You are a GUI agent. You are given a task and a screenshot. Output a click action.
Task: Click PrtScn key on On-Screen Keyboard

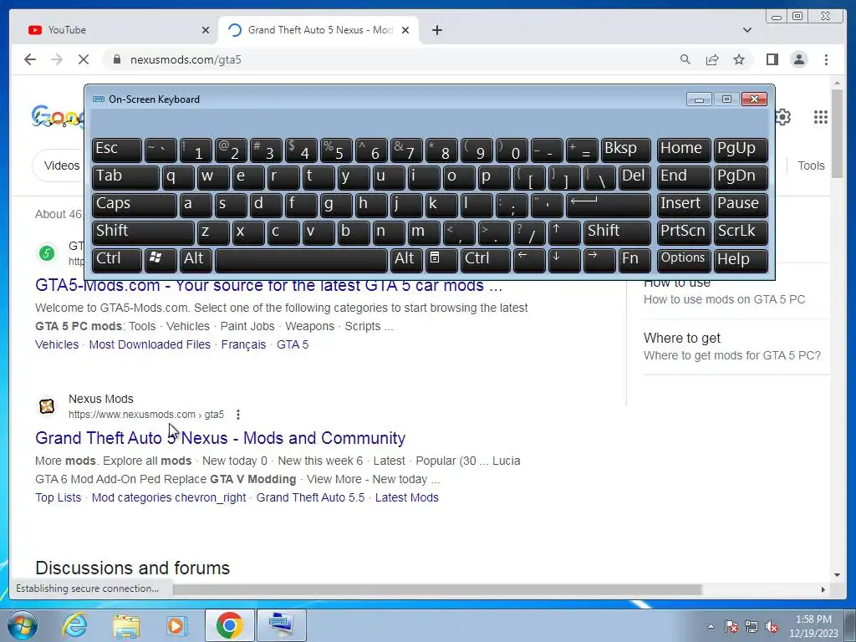(x=684, y=232)
